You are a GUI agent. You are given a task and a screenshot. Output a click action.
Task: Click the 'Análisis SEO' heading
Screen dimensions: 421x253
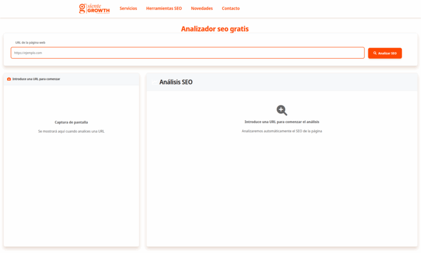pyautogui.click(x=176, y=82)
